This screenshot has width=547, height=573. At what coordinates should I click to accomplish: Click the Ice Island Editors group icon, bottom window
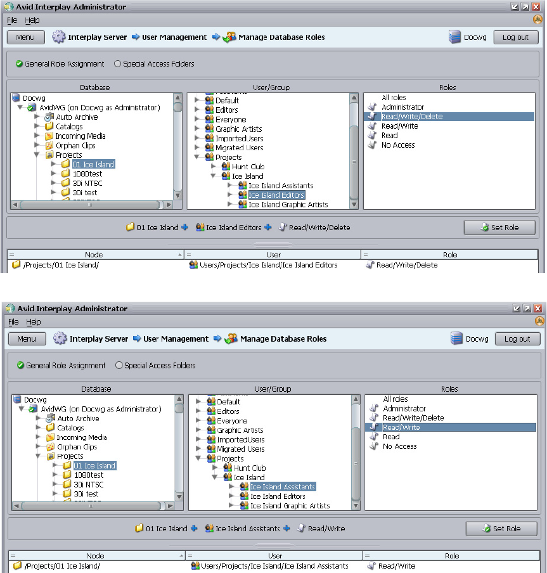coord(244,496)
